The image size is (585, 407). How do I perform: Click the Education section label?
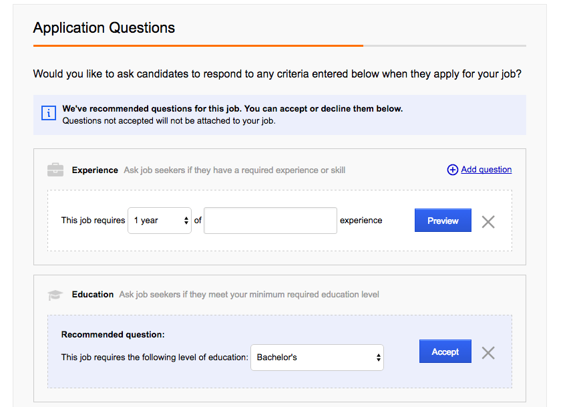[93, 294]
